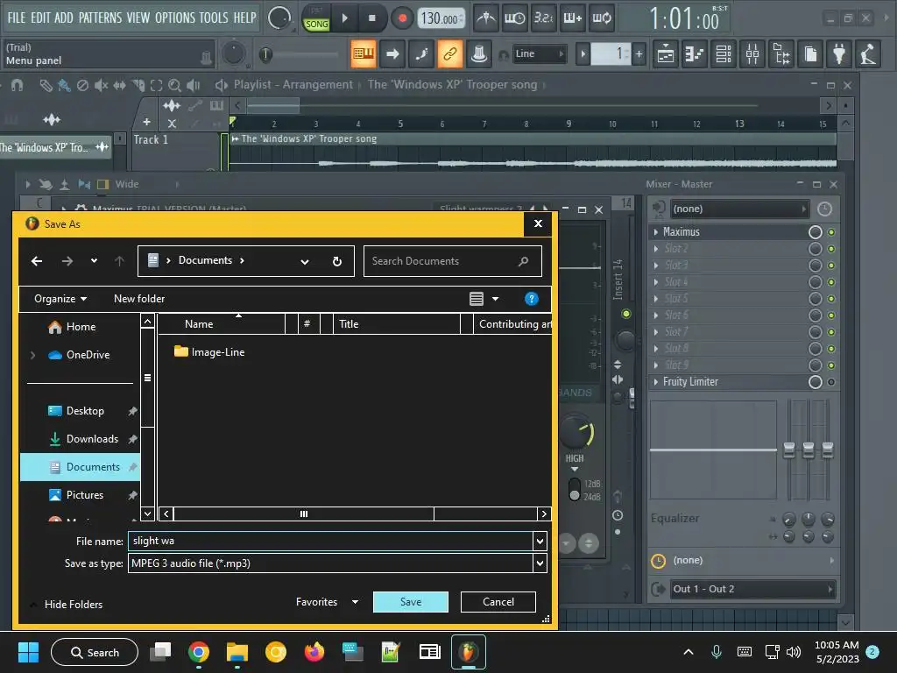Toggle the typing keyboard to piano icon
The width and height of the screenshot is (897, 673).
pos(364,54)
